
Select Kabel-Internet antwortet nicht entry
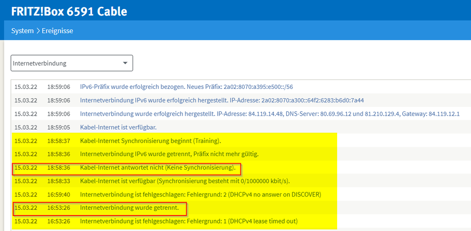[x=241, y=168]
